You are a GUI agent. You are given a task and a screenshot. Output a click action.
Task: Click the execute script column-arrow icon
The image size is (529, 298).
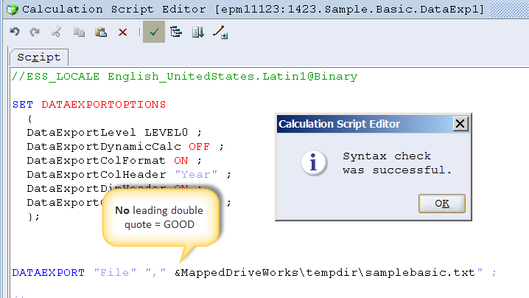[198, 32]
